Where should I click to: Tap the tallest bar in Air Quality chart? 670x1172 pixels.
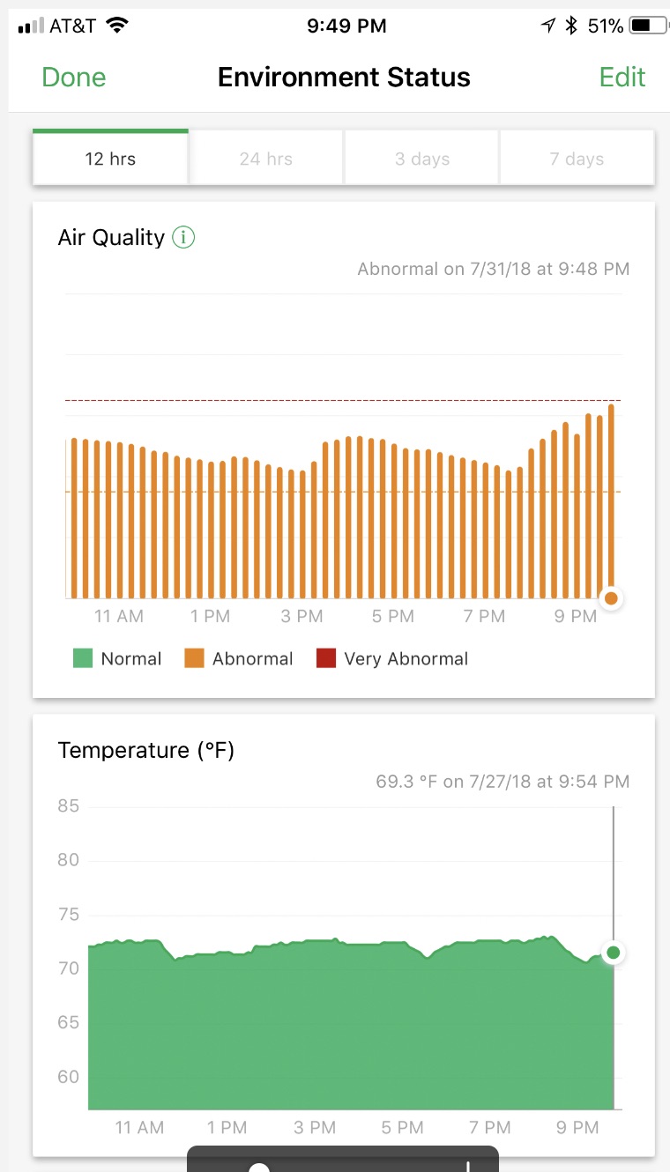point(611,501)
